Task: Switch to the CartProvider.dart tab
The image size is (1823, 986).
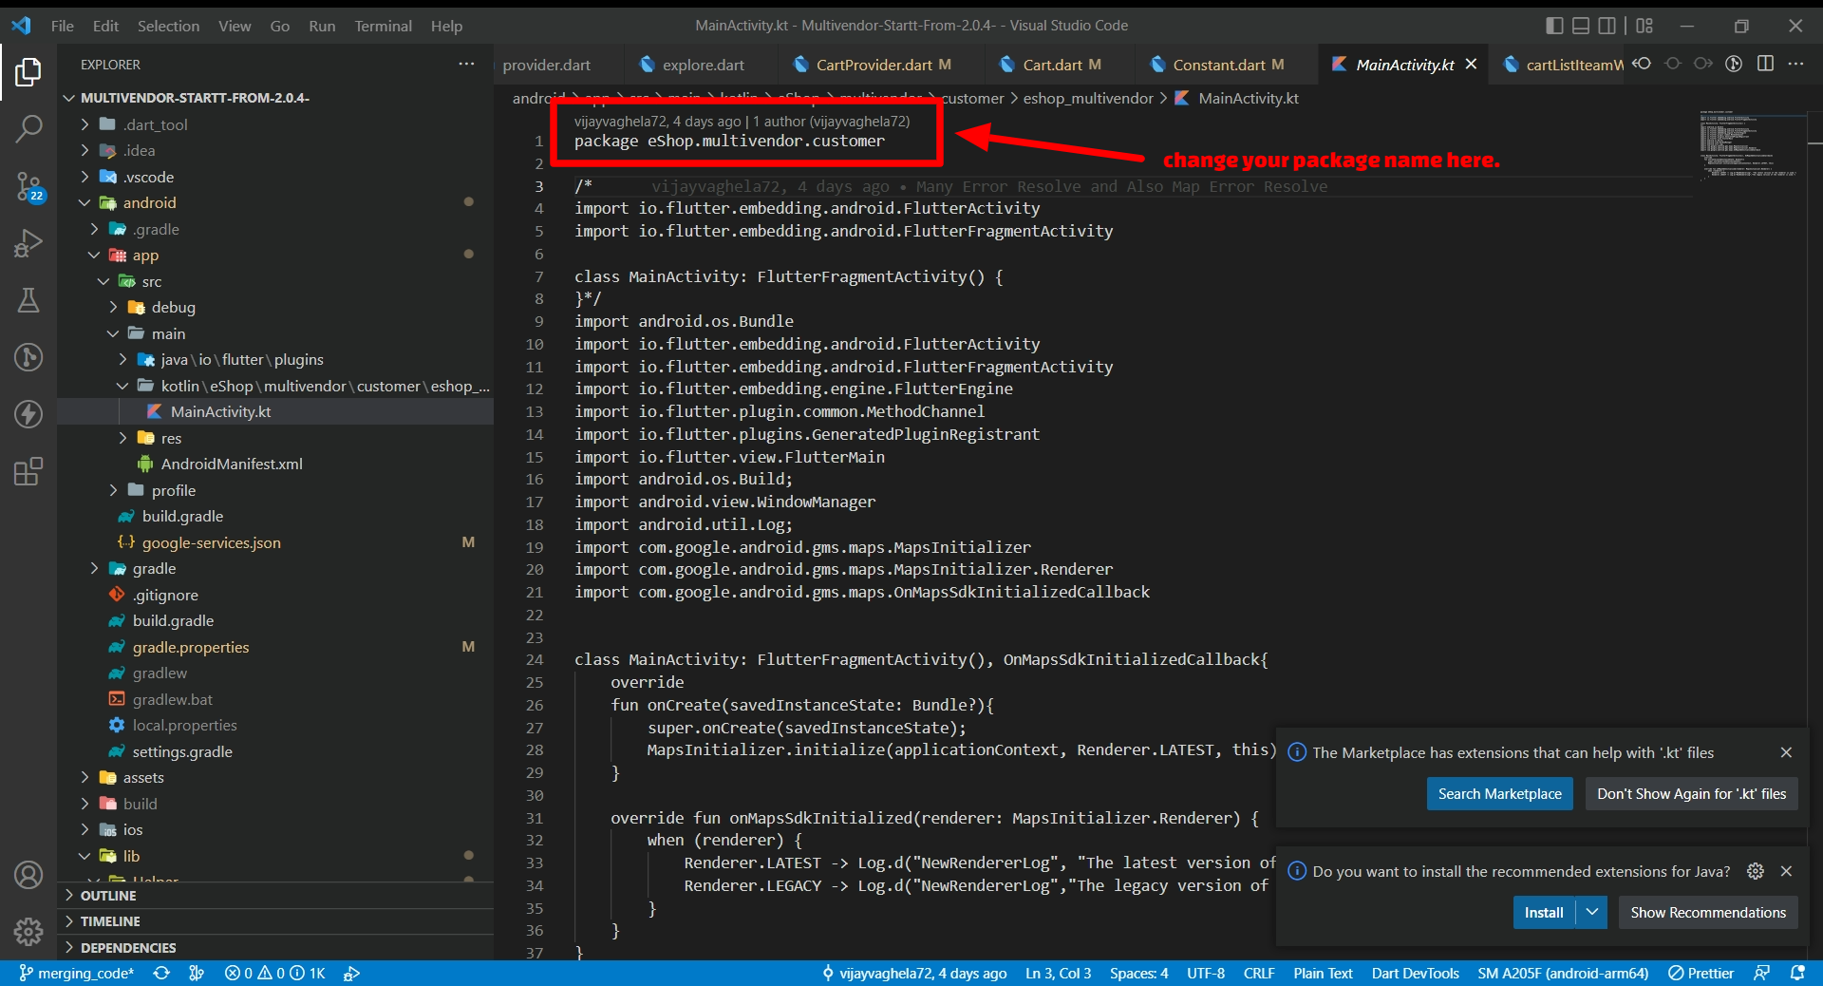Action: (x=874, y=65)
